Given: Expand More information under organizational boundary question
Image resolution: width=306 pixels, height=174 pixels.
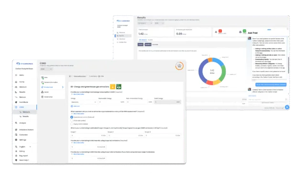Looking at the screenshot, I should click(x=78, y=114).
